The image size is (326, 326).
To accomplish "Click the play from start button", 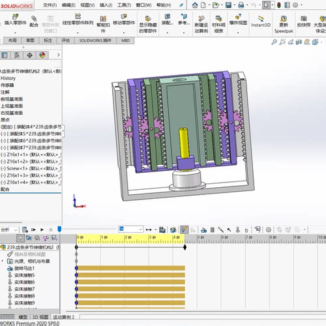I will (x=33, y=230).
